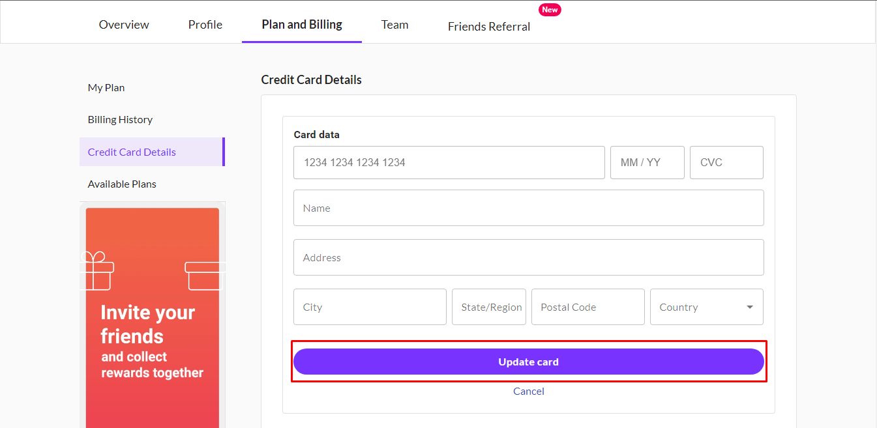Expand the Country selection arrow
The height and width of the screenshot is (428, 877).
click(750, 307)
